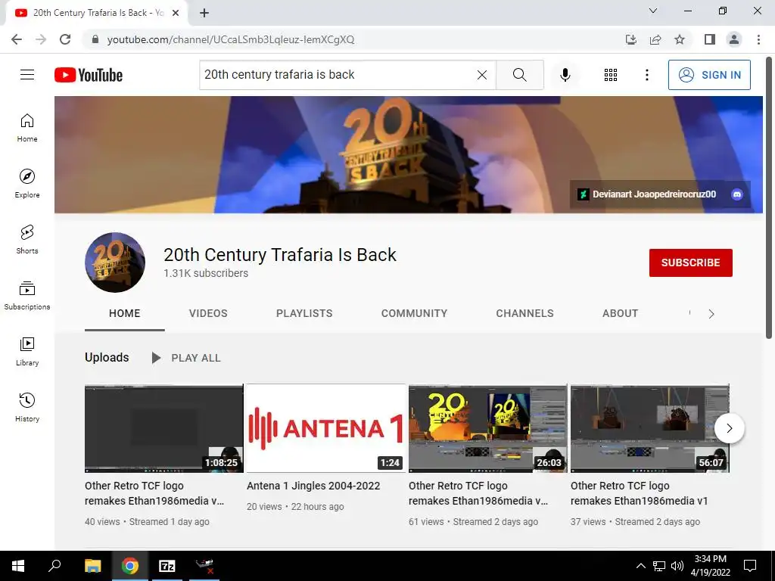
Task: Open Antena 1 Jingles 2004-2022 title
Action: 313,486
